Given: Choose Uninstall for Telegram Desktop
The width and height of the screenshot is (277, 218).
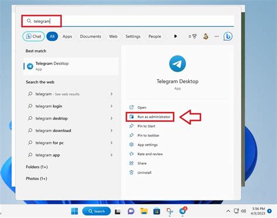Looking at the screenshot, I should tap(140, 173).
